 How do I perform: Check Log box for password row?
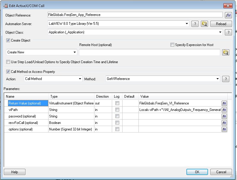[x=117, y=116]
